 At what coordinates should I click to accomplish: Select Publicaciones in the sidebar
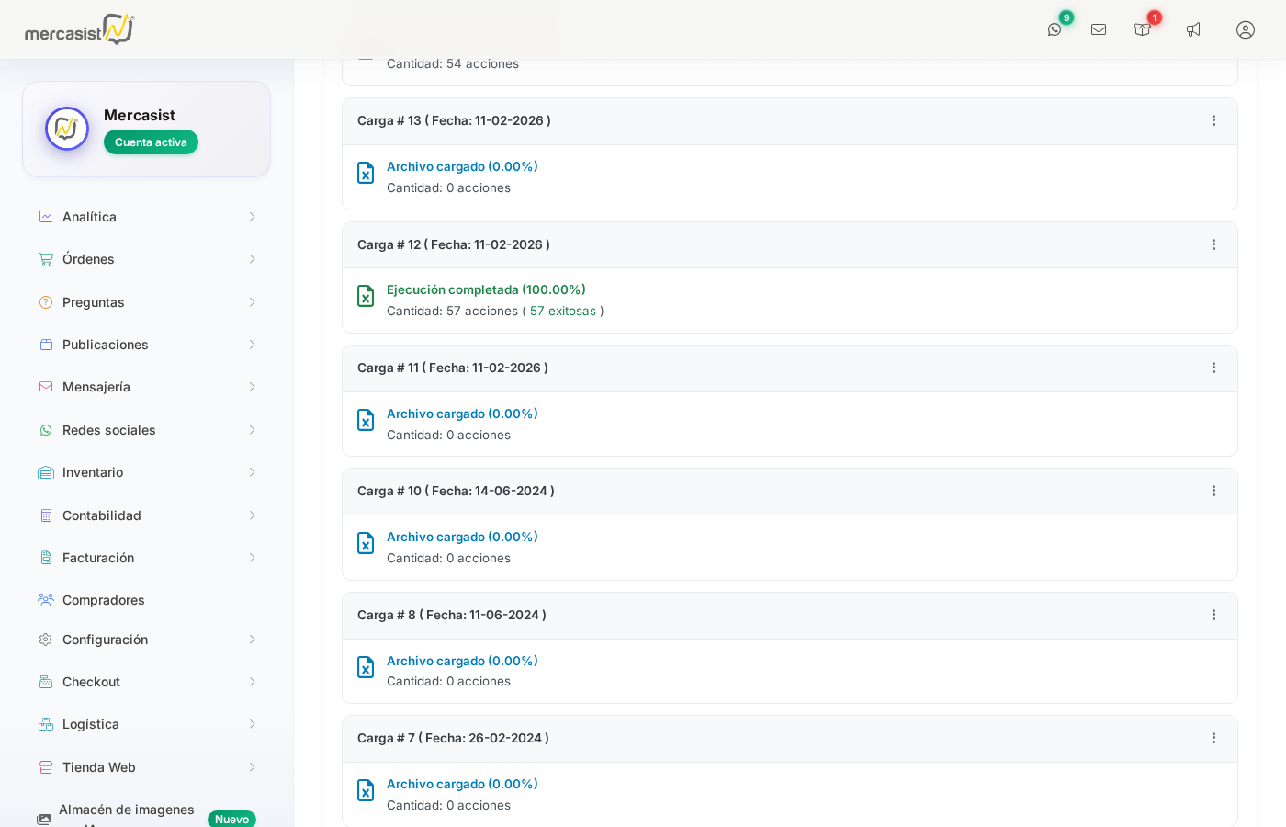[106, 345]
